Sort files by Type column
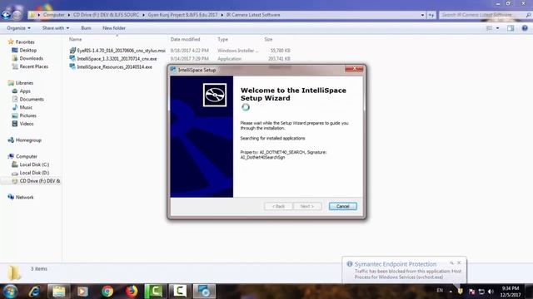 [222, 39]
